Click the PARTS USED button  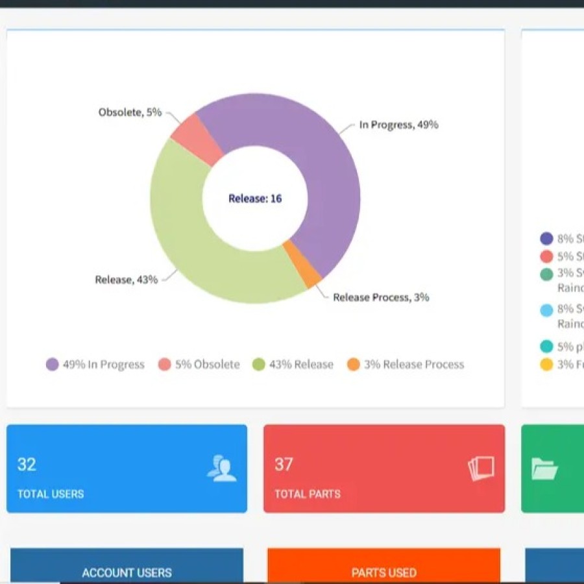tap(383, 572)
